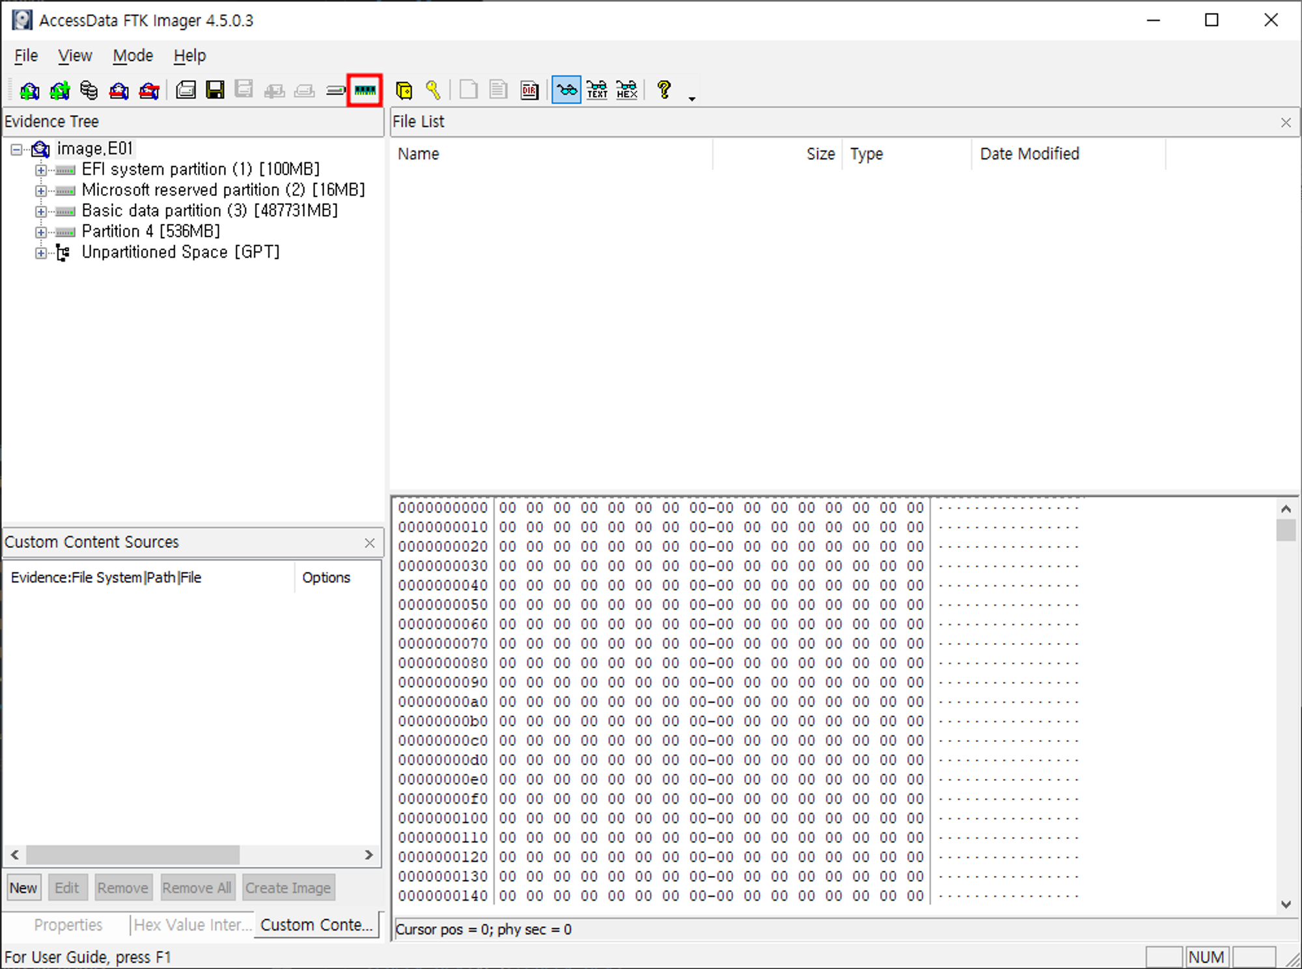Image resolution: width=1302 pixels, height=969 pixels.
Task: Click the Export Logical Image (AD1) icon
Action: [244, 90]
